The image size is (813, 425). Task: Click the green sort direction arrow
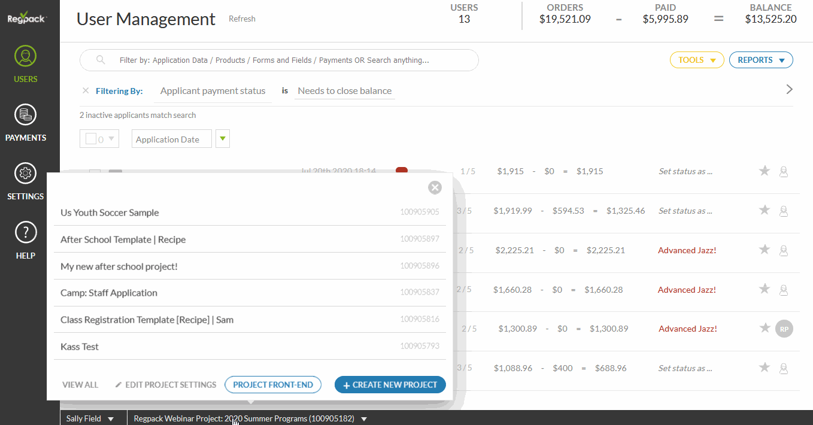223,139
